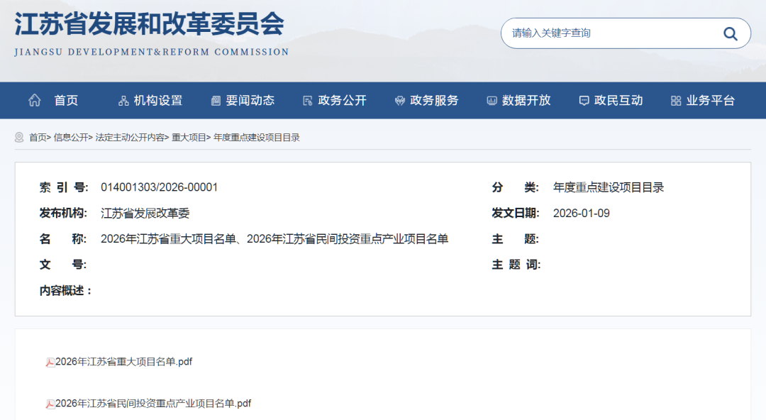Click the 政务公开 disclosure icon
Viewport: 766px width, 420px height.
tap(307, 100)
